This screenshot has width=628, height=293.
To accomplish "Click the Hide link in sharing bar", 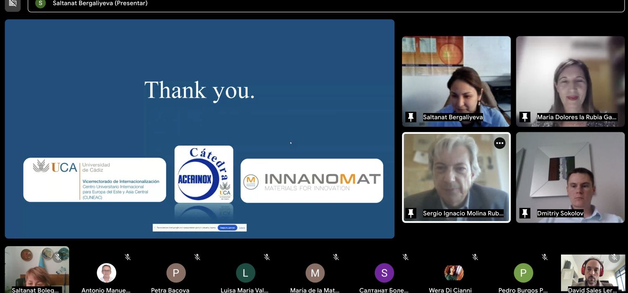I will [x=242, y=228].
